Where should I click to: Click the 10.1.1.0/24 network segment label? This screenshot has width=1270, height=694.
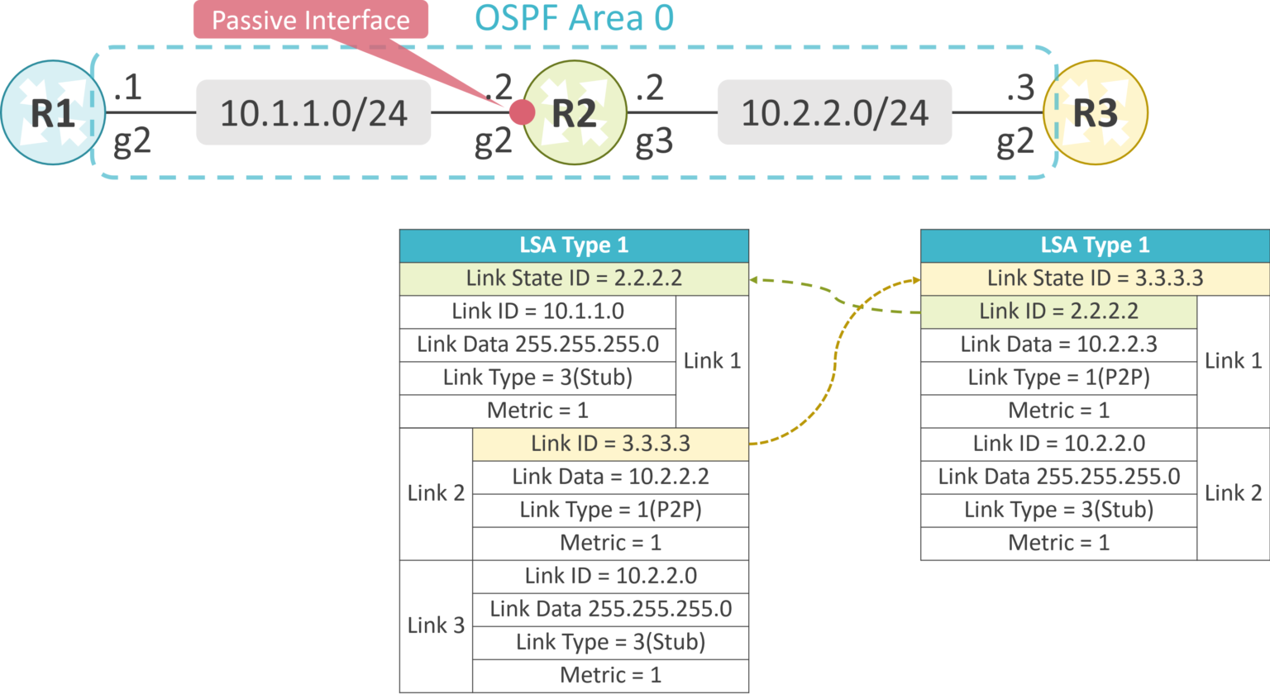[x=313, y=115]
